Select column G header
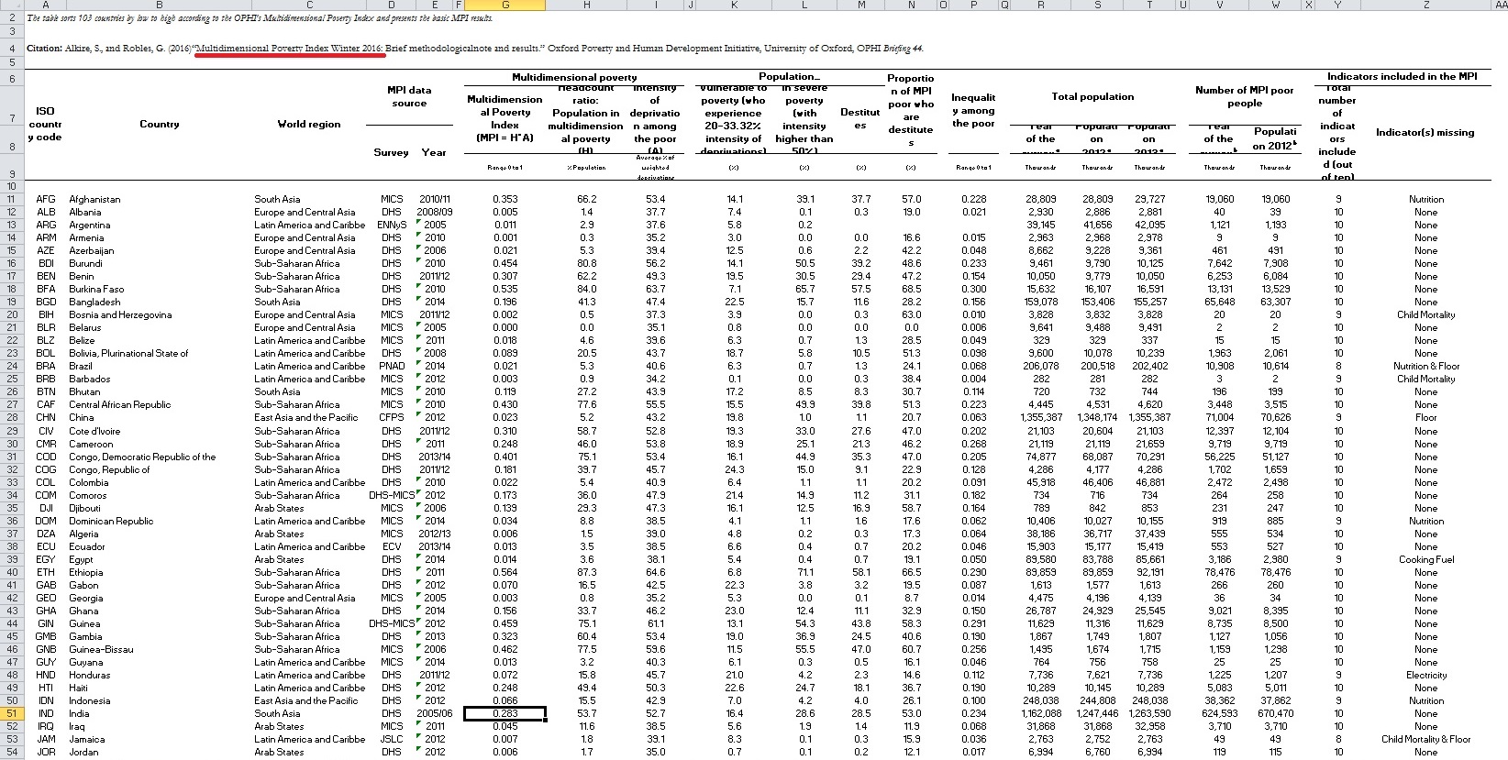Screen dimensions: 1508x760 tap(505, 5)
